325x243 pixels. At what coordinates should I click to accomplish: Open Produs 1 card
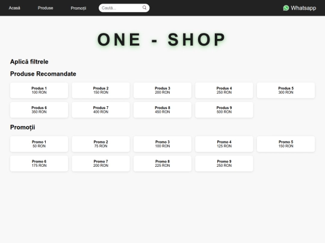tap(39, 90)
